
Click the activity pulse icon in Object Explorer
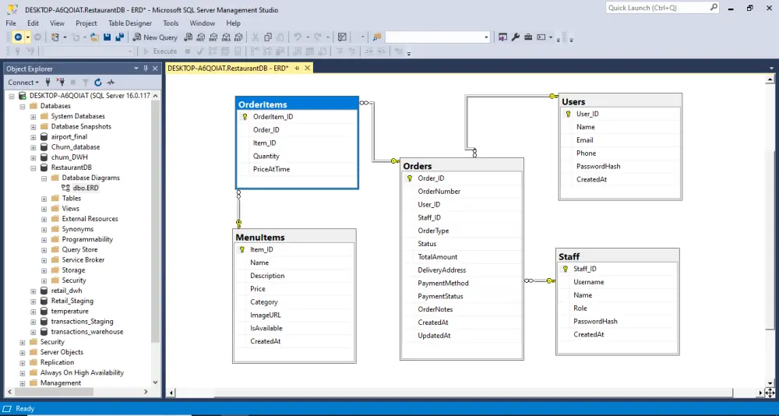point(111,83)
